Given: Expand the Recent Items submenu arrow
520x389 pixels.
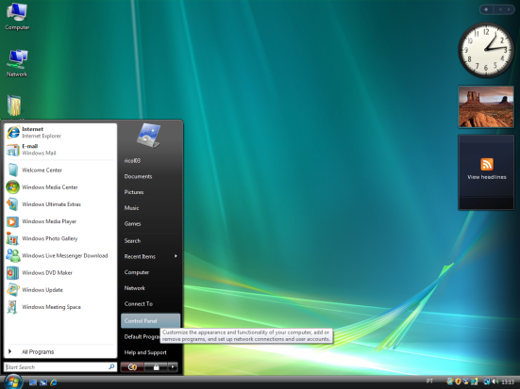Looking at the screenshot, I should click(176, 256).
